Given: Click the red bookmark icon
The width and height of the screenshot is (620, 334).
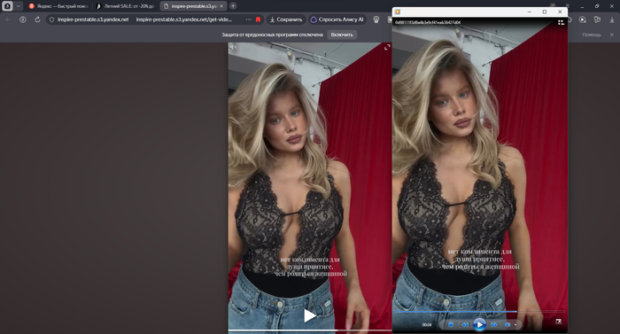Looking at the screenshot, I should click(259, 19).
